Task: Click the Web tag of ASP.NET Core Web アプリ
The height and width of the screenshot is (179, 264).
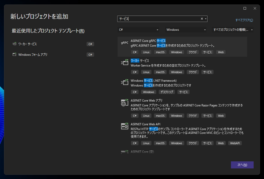Action: tap(221, 116)
